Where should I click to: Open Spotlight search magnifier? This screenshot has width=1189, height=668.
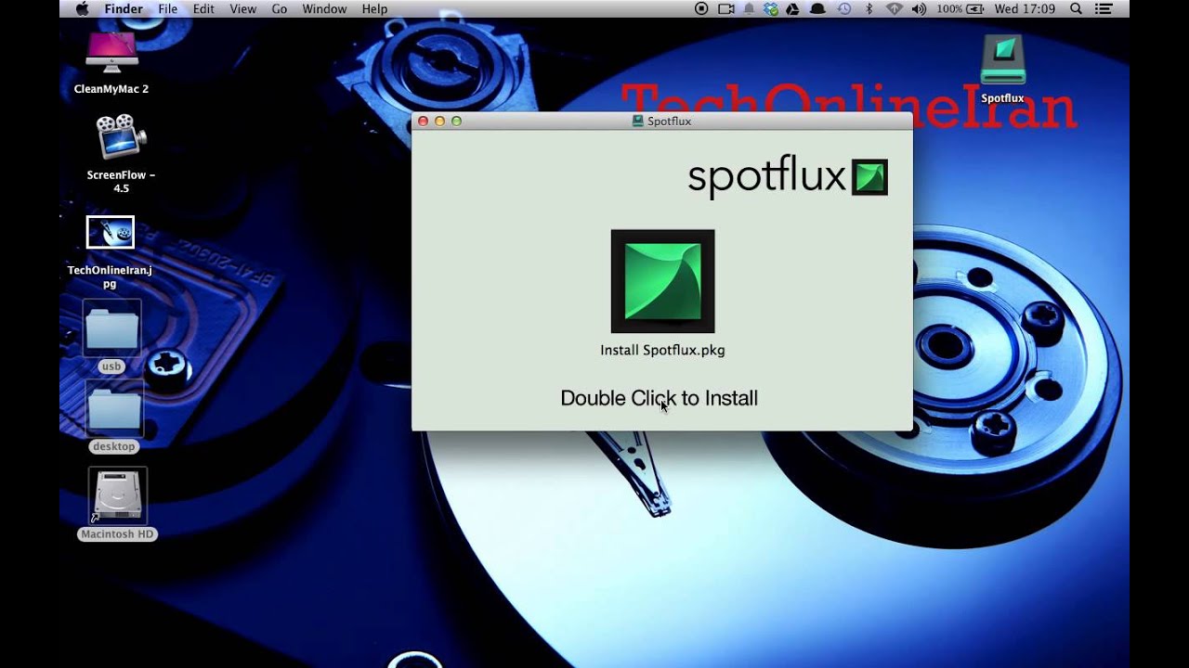click(x=1076, y=8)
